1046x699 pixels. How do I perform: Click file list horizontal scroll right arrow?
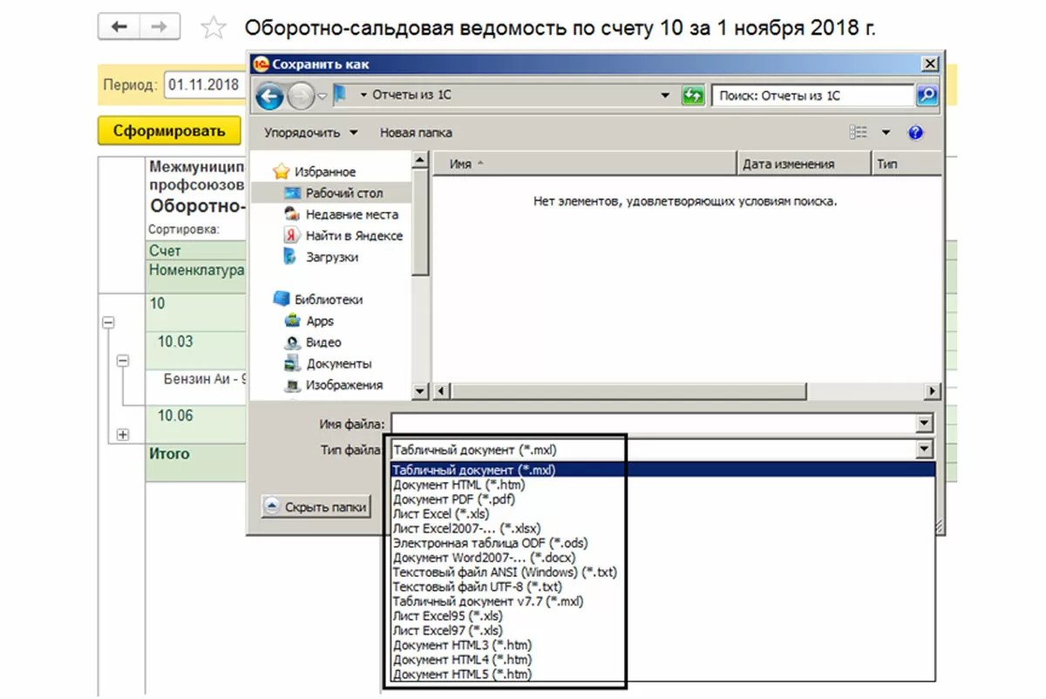[934, 392]
